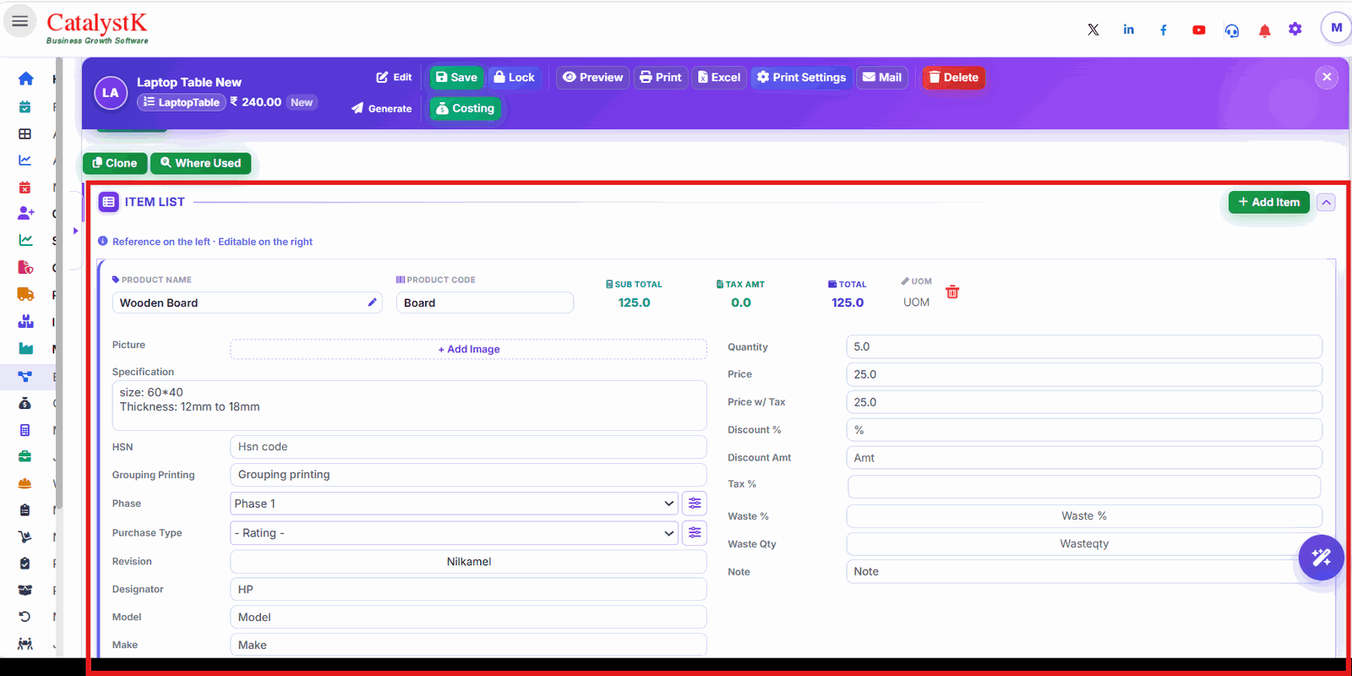Click the LaptopTable tag badge
The image size is (1352, 676).
181,102
